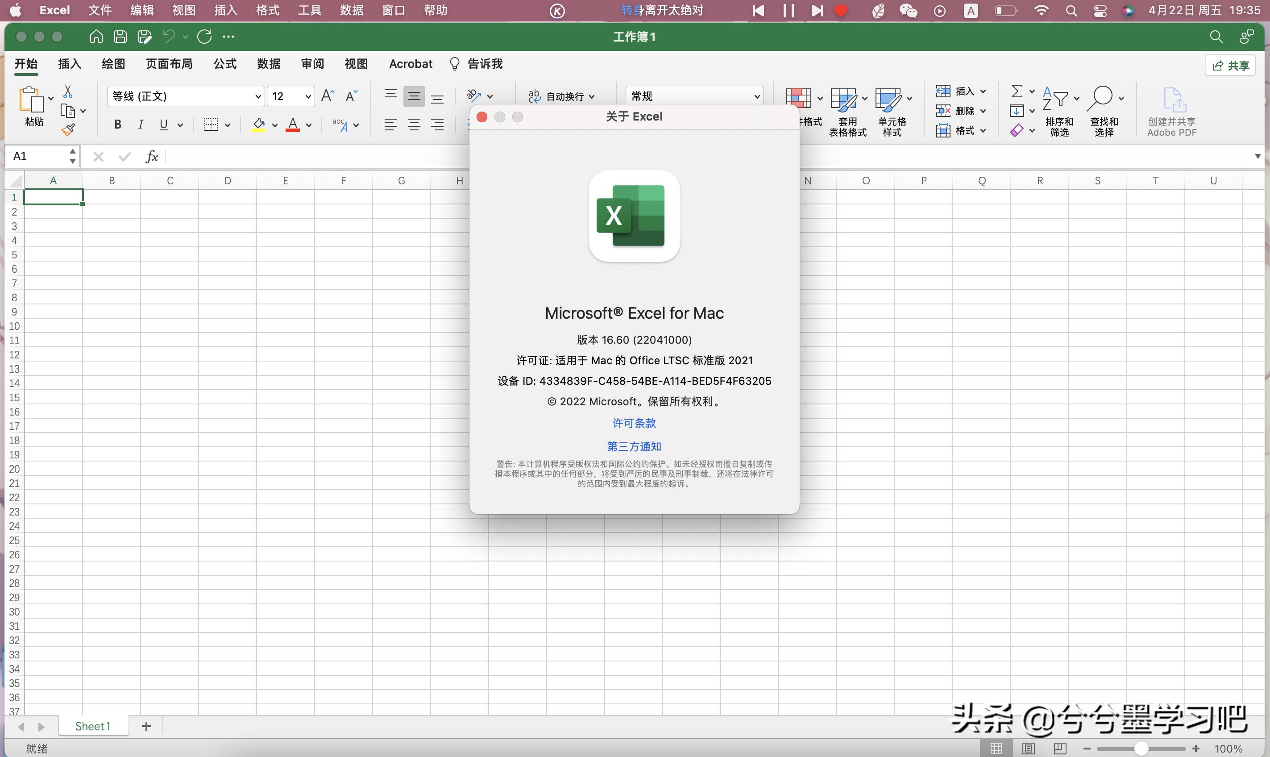The width and height of the screenshot is (1270, 757).
Task: Toggle italic formatting
Action: pos(140,125)
